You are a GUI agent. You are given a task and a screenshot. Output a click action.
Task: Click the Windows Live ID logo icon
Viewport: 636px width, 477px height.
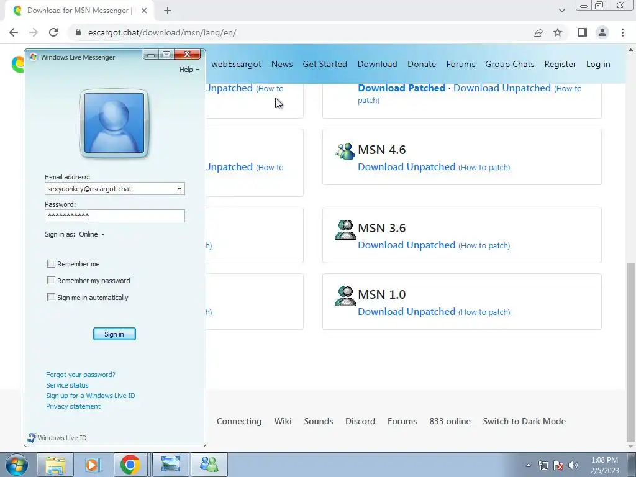click(x=32, y=438)
